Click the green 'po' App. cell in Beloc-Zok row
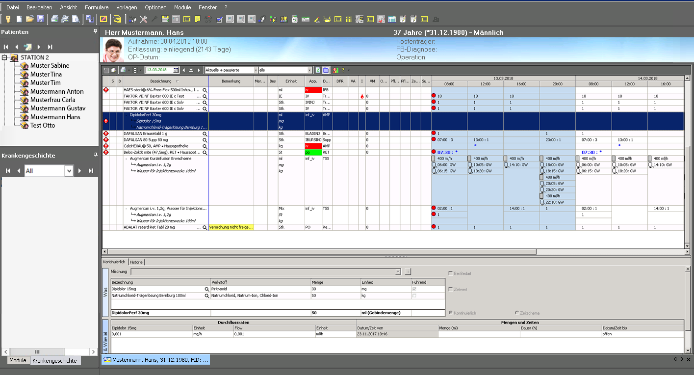This screenshot has height=375, width=694. tap(313, 152)
